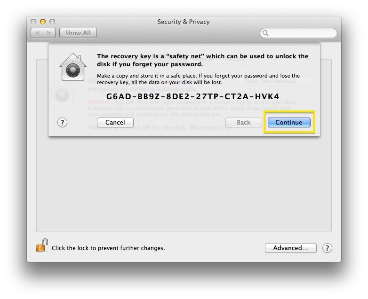Open the Advanced settings
Viewport: 368px width, 299px height.
(290, 248)
